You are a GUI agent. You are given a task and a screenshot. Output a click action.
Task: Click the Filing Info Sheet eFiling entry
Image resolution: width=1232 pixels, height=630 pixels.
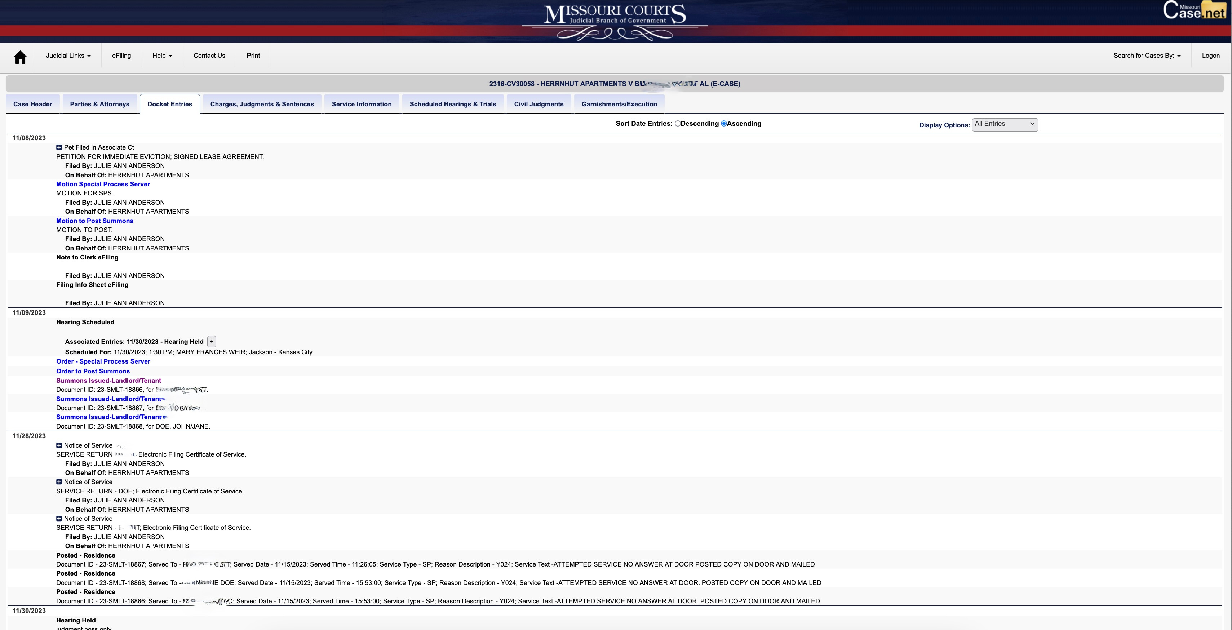pos(92,285)
